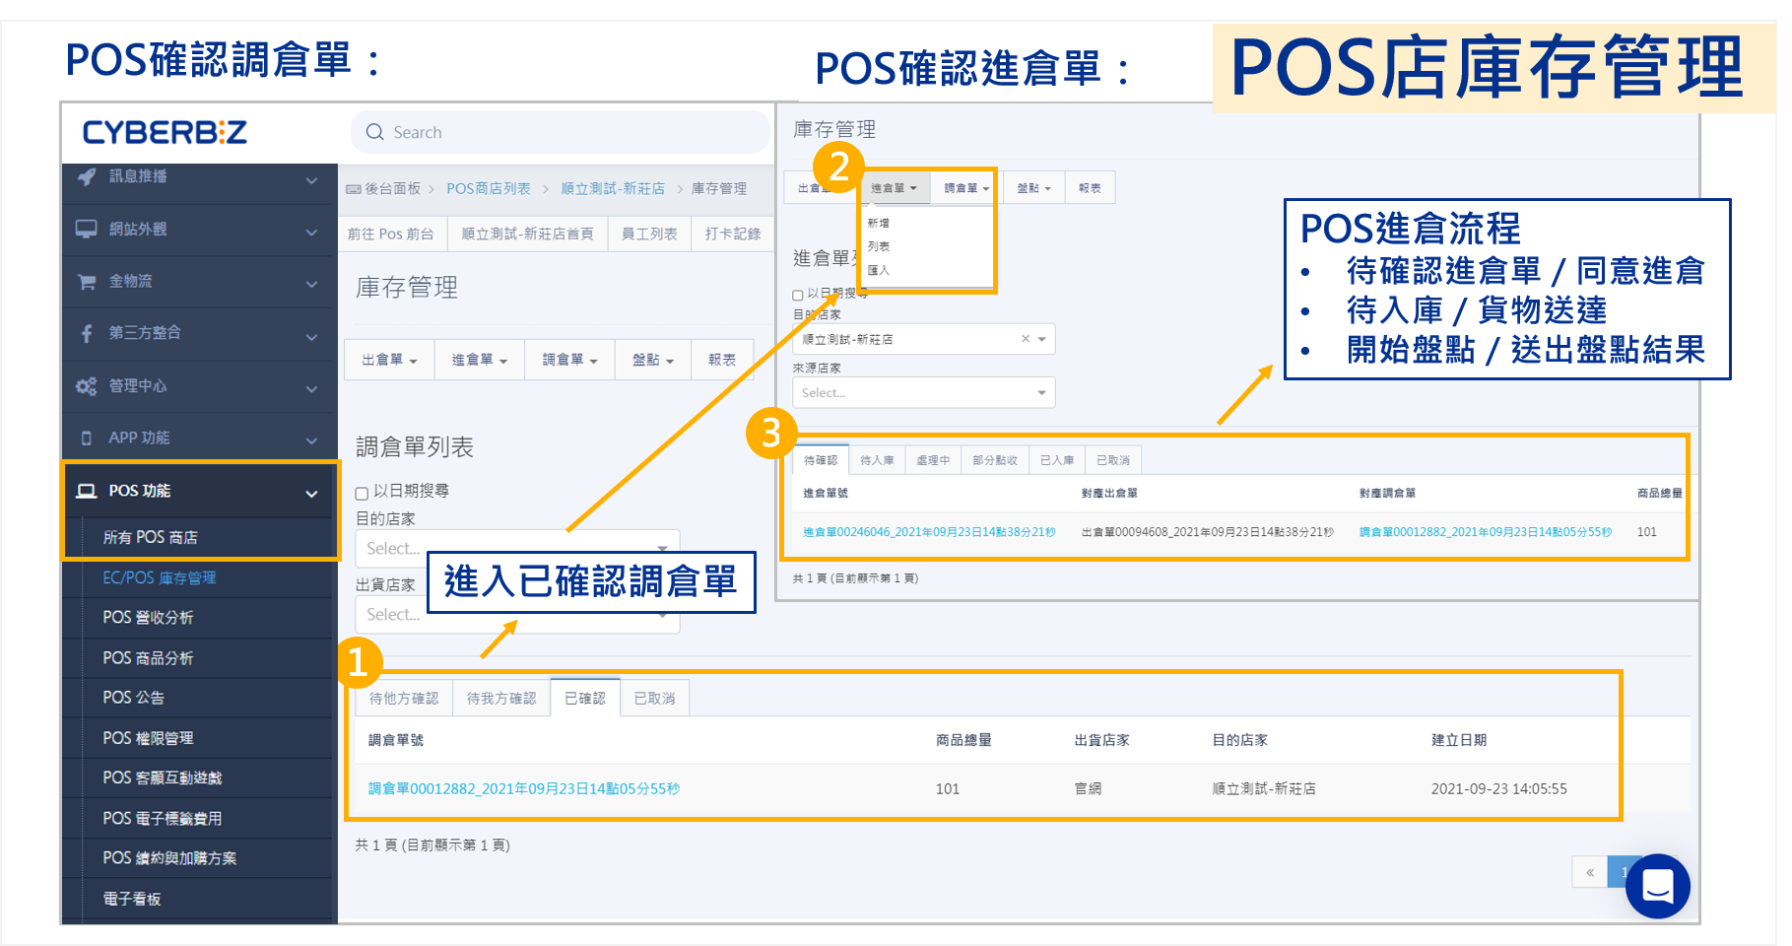Open the 打卡記錄 link
Viewport: 1792px width, 946px height.
[x=733, y=234]
